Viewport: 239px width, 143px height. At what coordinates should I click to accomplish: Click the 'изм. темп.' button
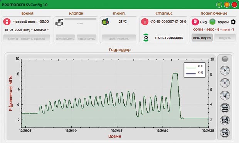click(119, 39)
